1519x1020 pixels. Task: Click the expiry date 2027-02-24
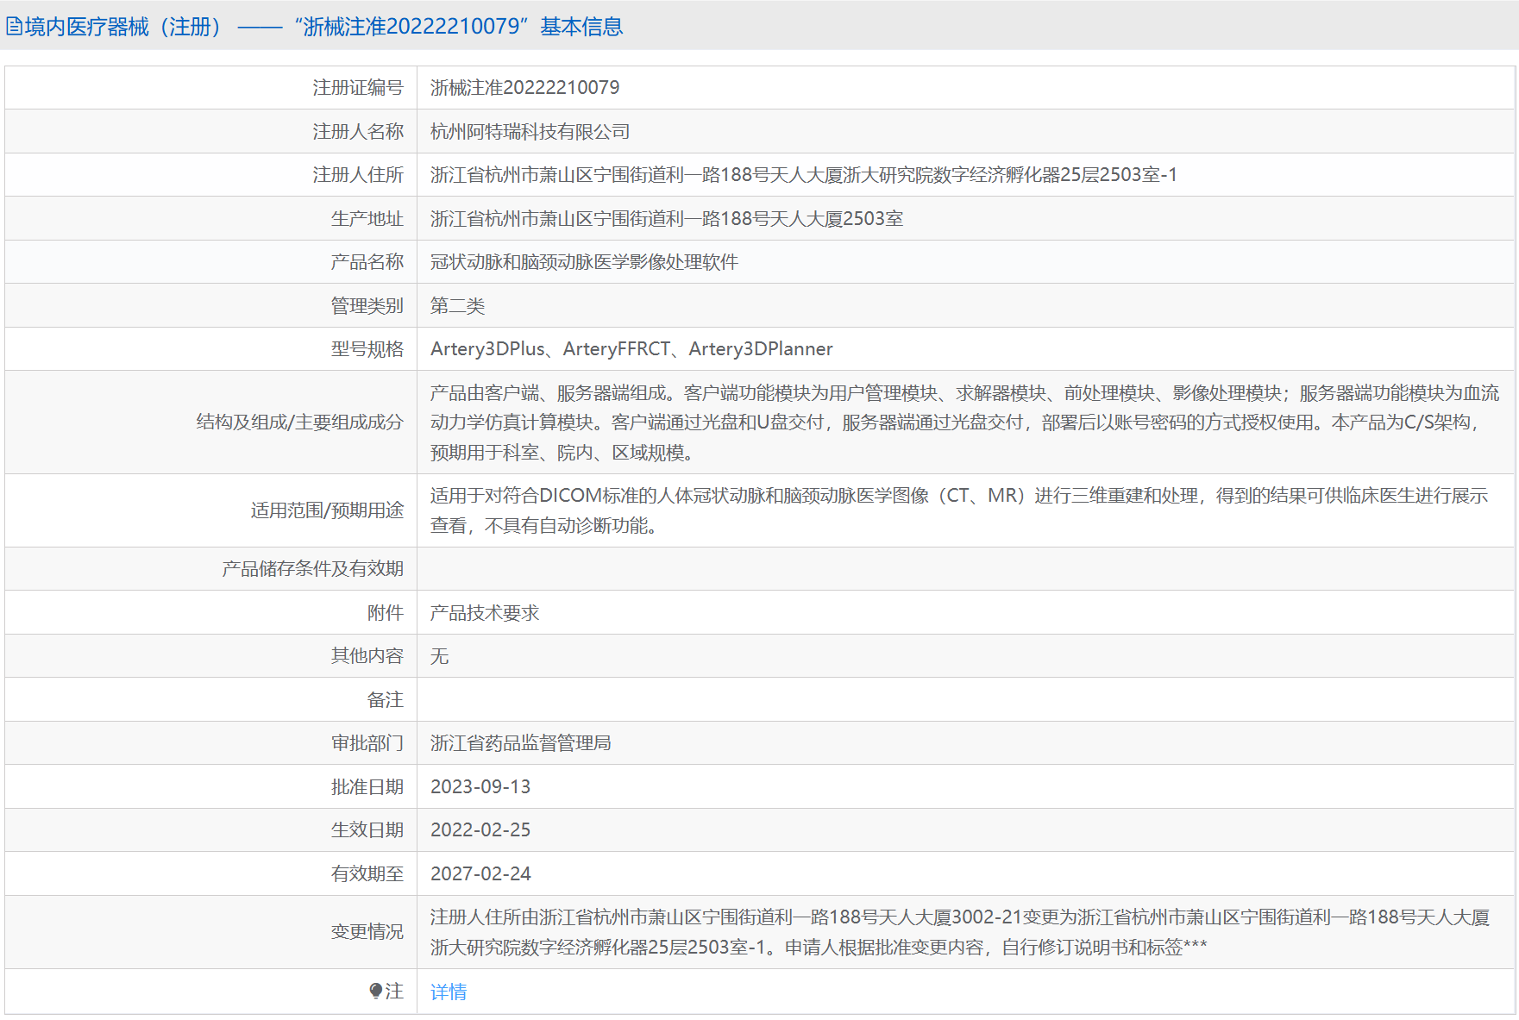480,874
